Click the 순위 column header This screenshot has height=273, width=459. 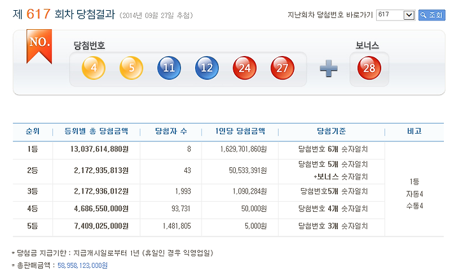pyautogui.click(x=33, y=131)
